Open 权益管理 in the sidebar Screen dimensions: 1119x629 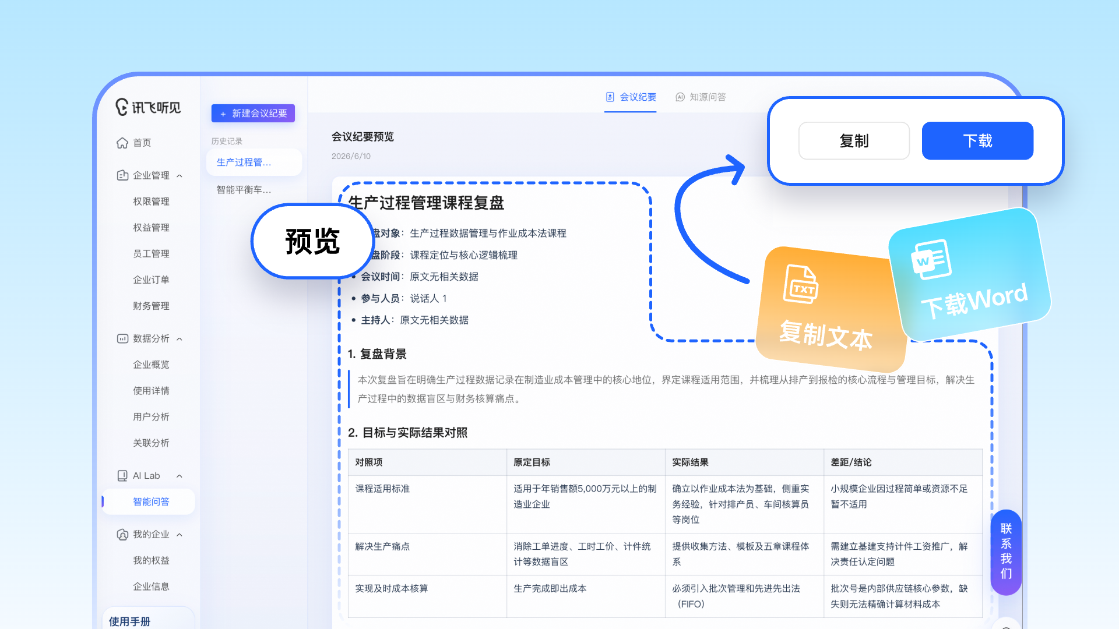(151, 228)
